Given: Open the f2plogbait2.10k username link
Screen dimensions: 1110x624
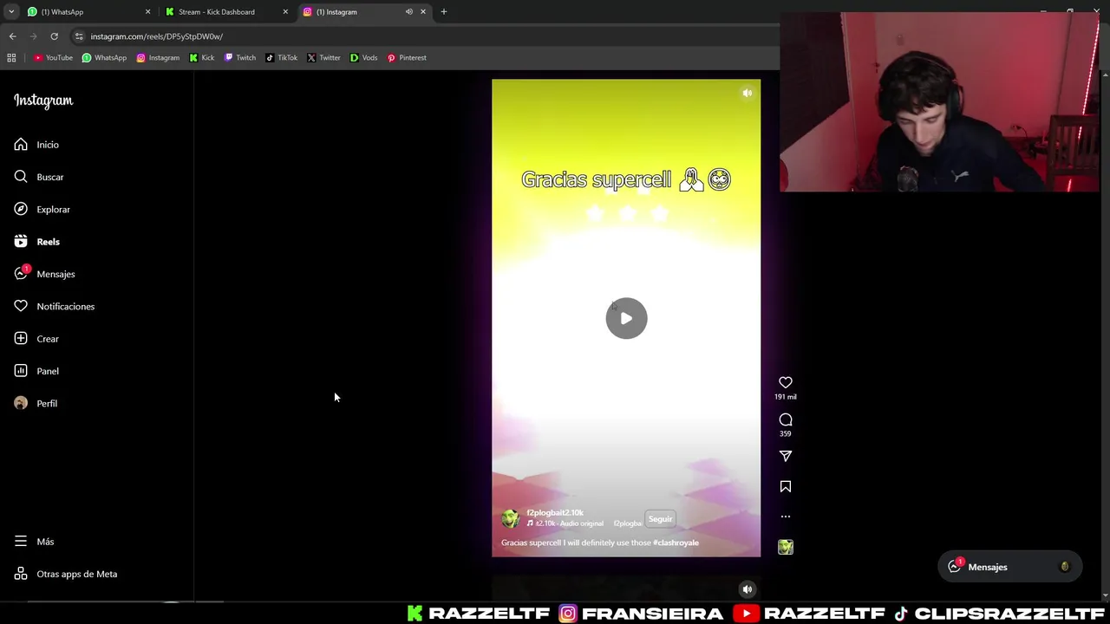Looking at the screenshot, I should coord(555,512).
